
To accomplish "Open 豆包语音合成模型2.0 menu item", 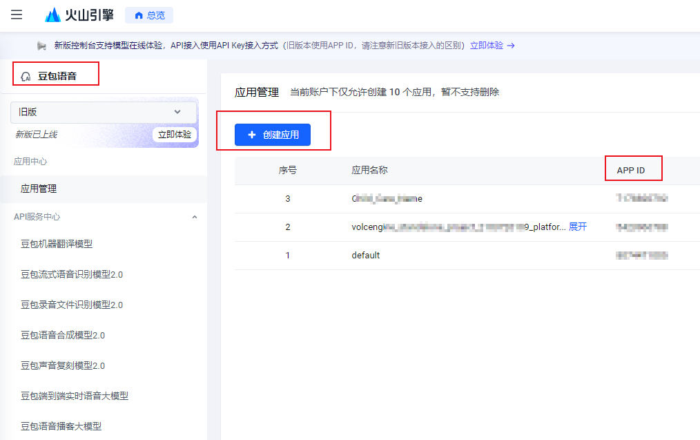I will pyautogui.click(x=63, y=335).
